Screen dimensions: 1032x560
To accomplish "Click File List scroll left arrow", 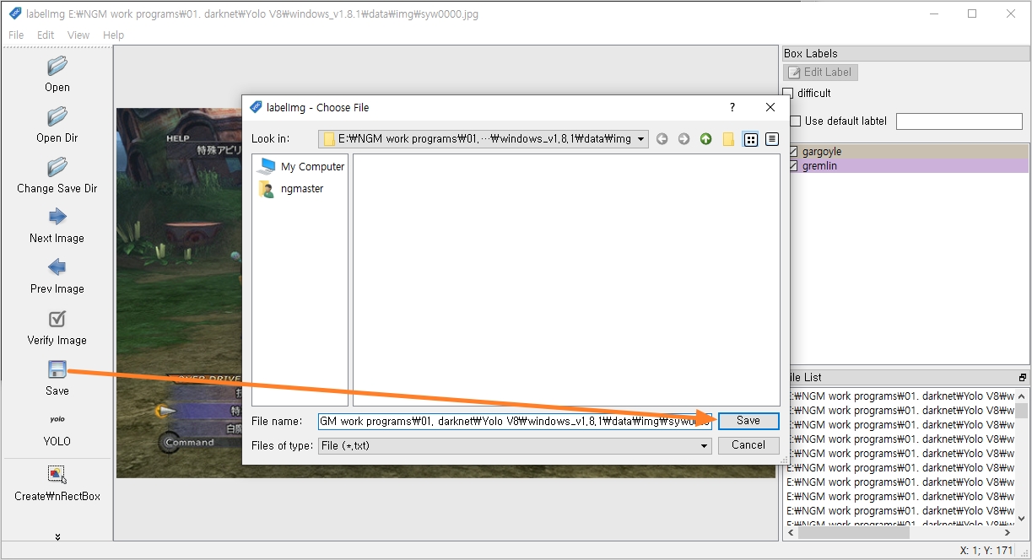I will tap(791, 532).
